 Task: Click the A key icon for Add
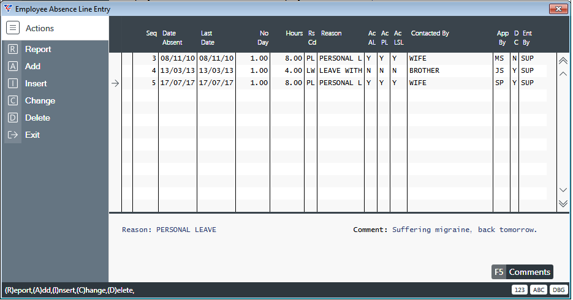[x=13, y=66]
